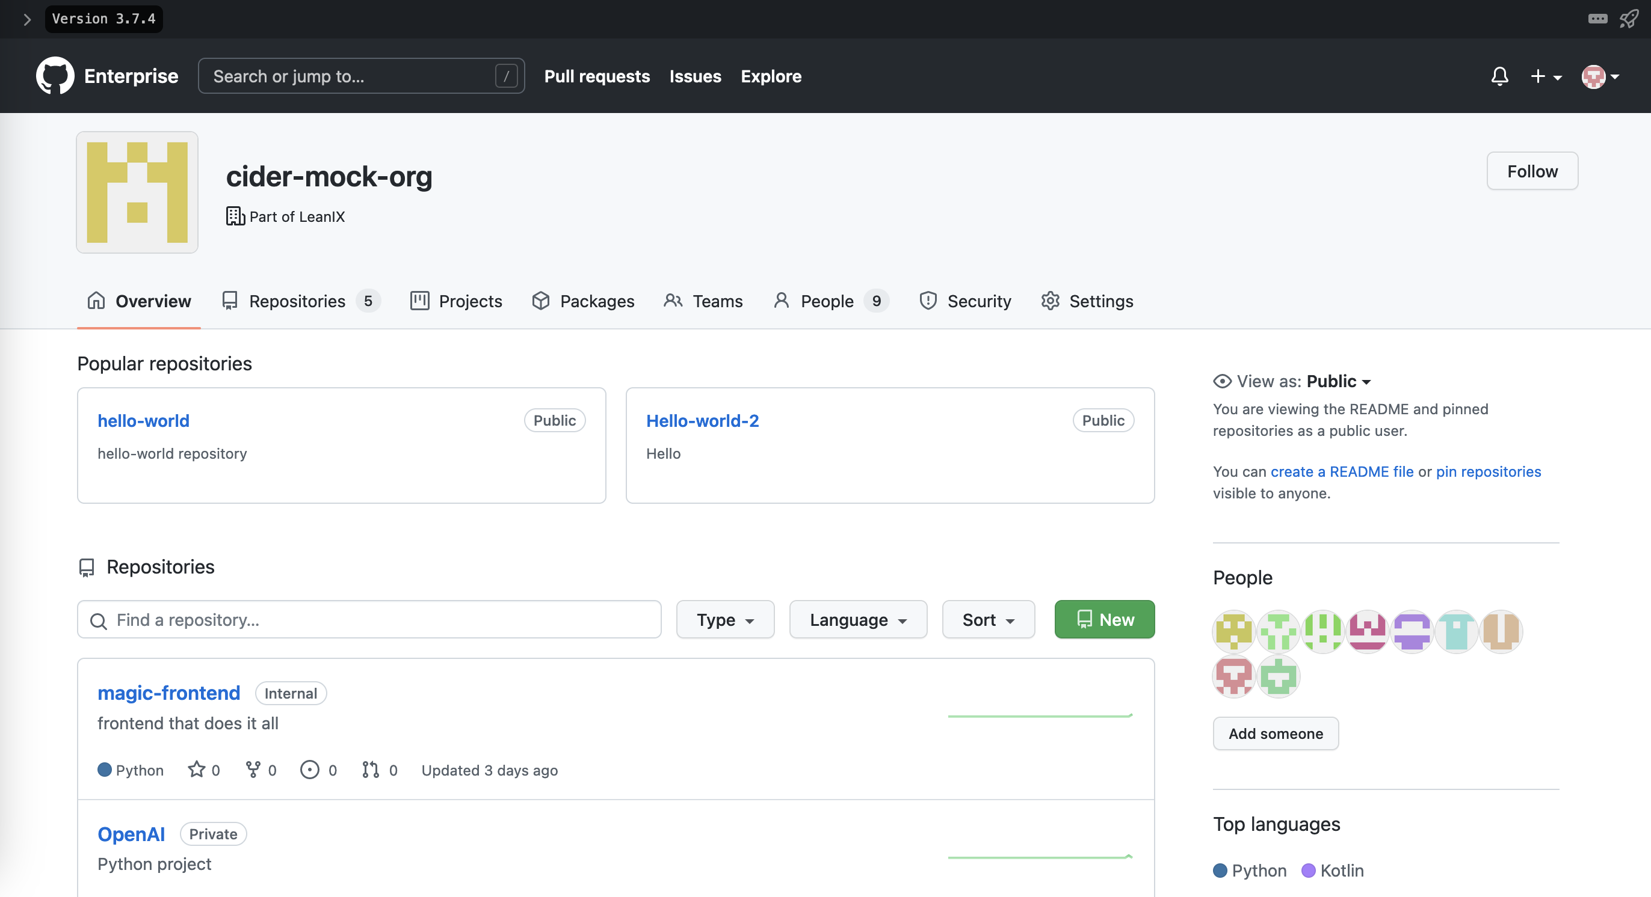1651x897 pixels.
Task: Click the GitHub Octocat logo
Action: click(55, 76)
